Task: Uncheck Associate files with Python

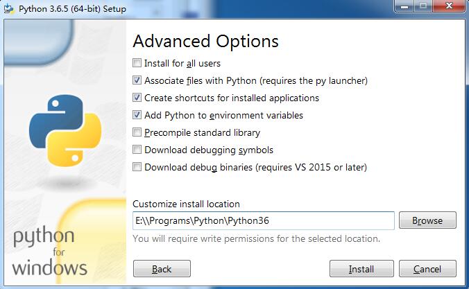Action: [137, 80]
